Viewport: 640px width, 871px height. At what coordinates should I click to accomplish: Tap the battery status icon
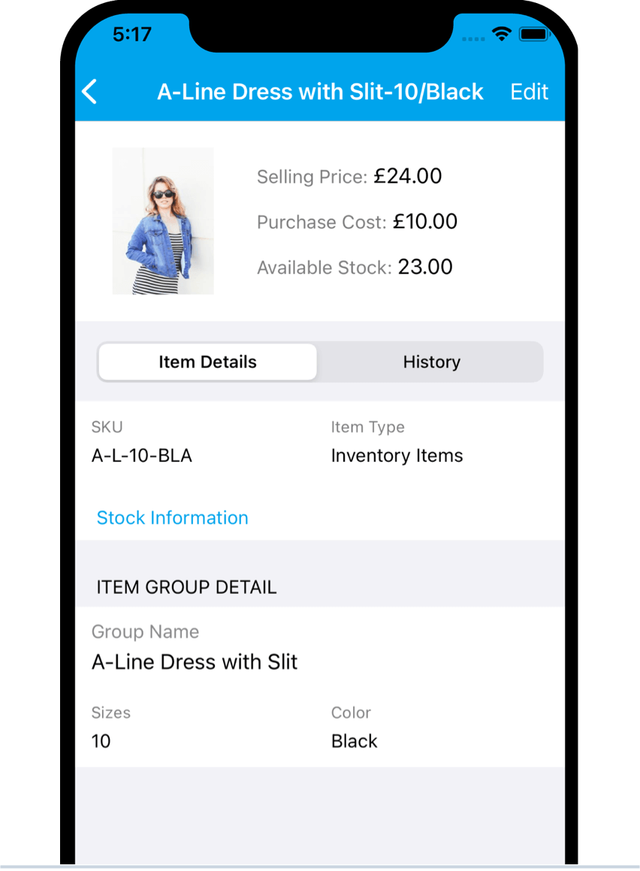pos(533,35)
